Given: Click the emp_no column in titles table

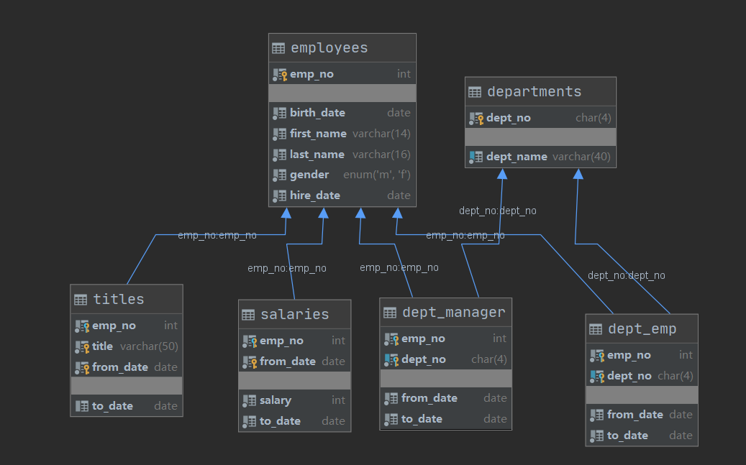Looking at the screenshot, I should (x=127, y=326).
